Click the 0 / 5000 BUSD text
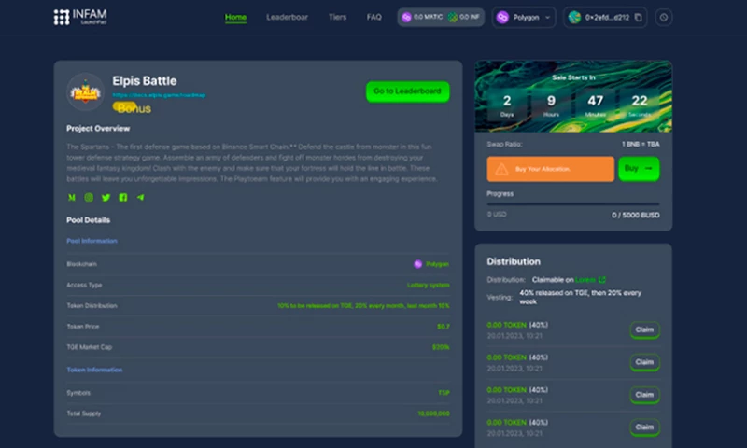The width and height of the screenshot is (747, 448). coord(636,216)
